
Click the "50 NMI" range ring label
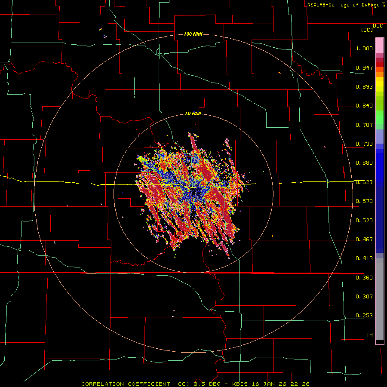[x=193, y=114]
